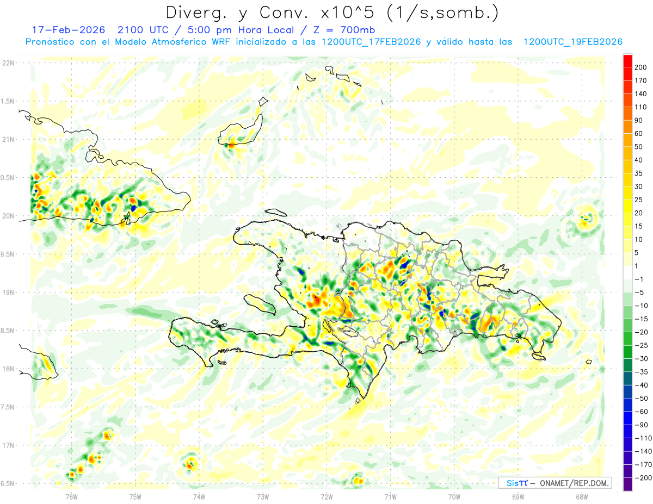653x504 pixels.
Task: Click the '-140' colorbar value
Action: tap(643, 451)
